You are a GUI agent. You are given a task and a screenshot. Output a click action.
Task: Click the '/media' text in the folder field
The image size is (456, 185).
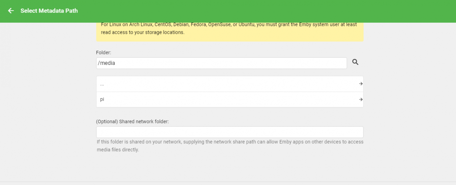pos(106,63)
